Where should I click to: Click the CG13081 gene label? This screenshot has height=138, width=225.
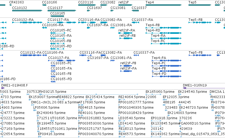(x=118, y=8)
